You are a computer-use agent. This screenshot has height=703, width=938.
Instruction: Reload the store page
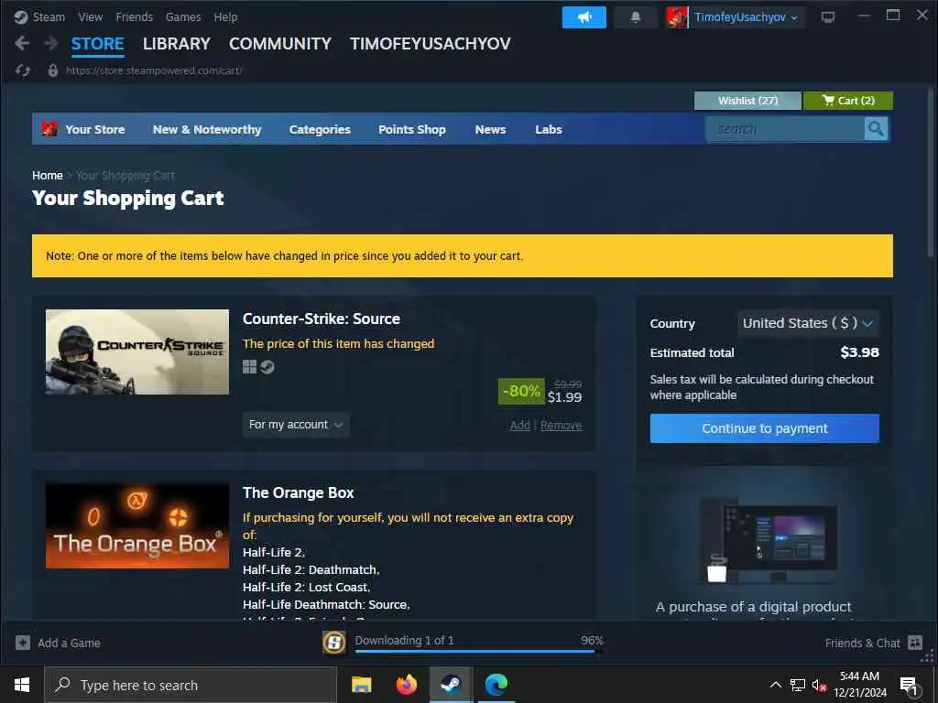click(23, 70)
